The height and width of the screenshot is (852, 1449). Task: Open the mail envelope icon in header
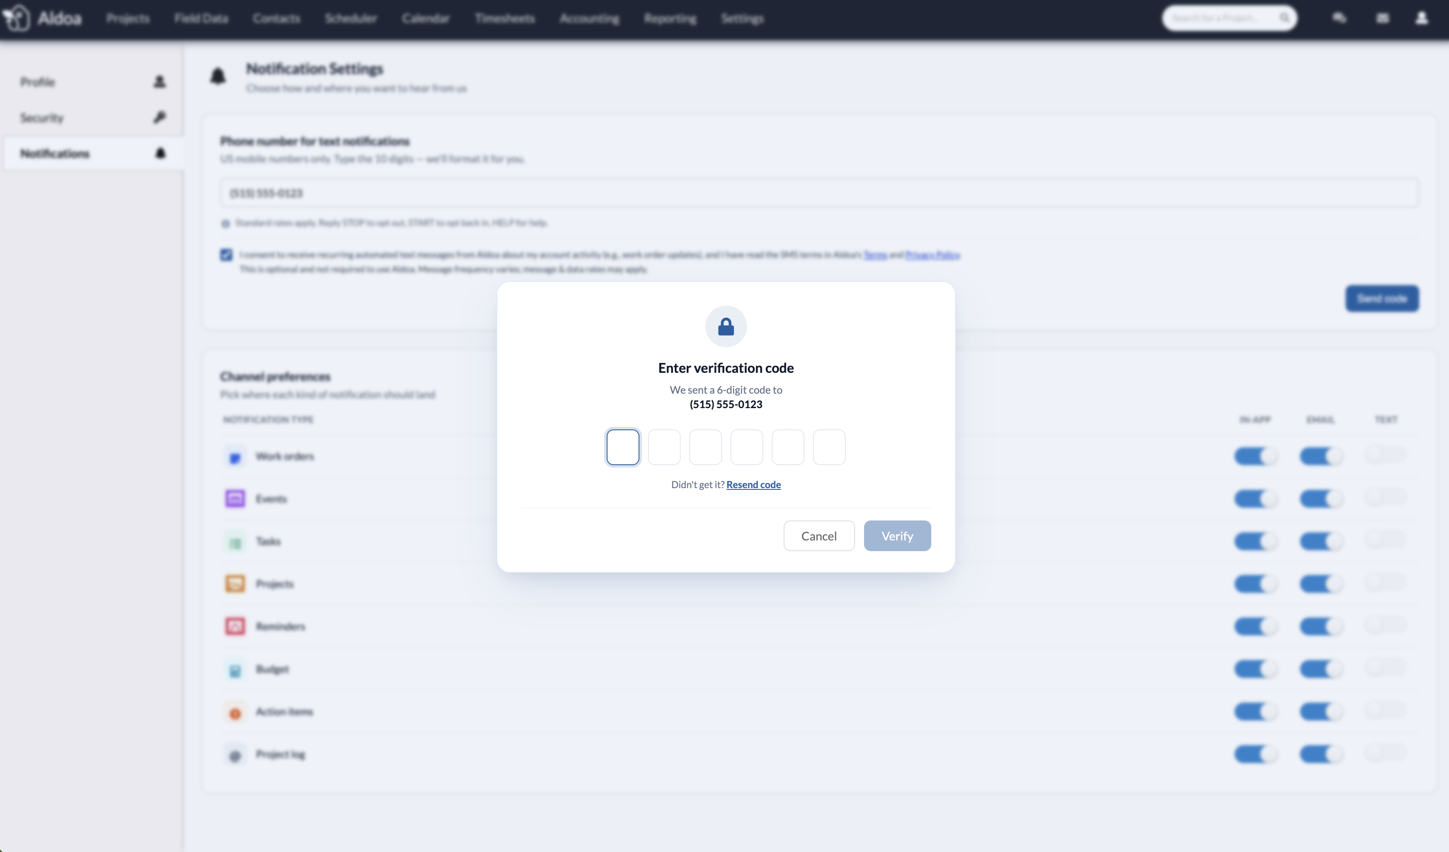(1383, 18)
